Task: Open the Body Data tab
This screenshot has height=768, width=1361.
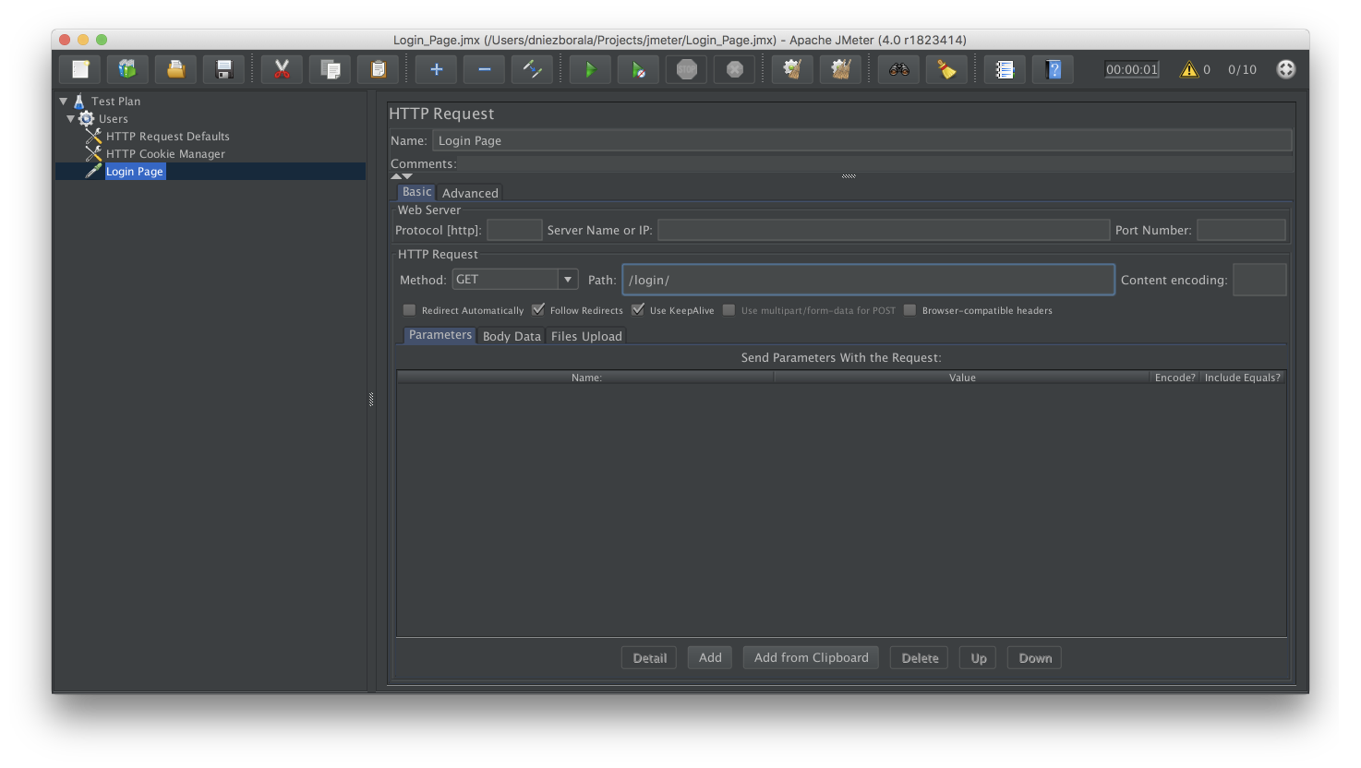Action: click(x=512, y=336)
